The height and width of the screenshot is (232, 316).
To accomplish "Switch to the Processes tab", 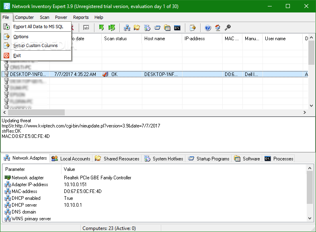I will [x=279, y=159].
